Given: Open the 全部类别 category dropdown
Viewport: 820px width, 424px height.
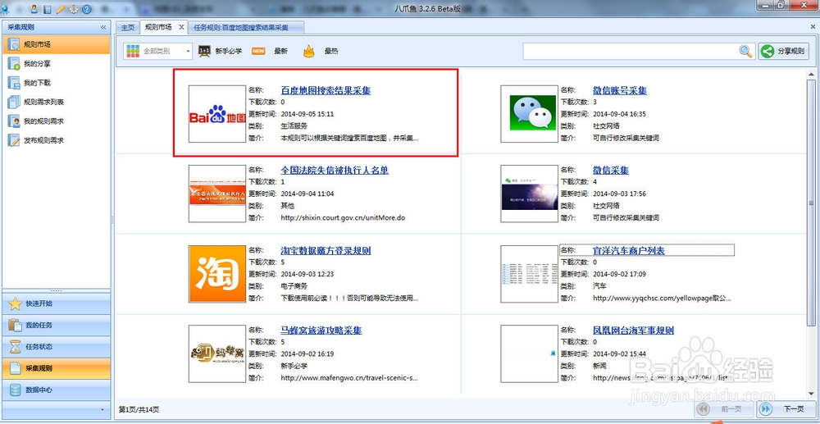Looking at the screenshot, I should [158, 51].
